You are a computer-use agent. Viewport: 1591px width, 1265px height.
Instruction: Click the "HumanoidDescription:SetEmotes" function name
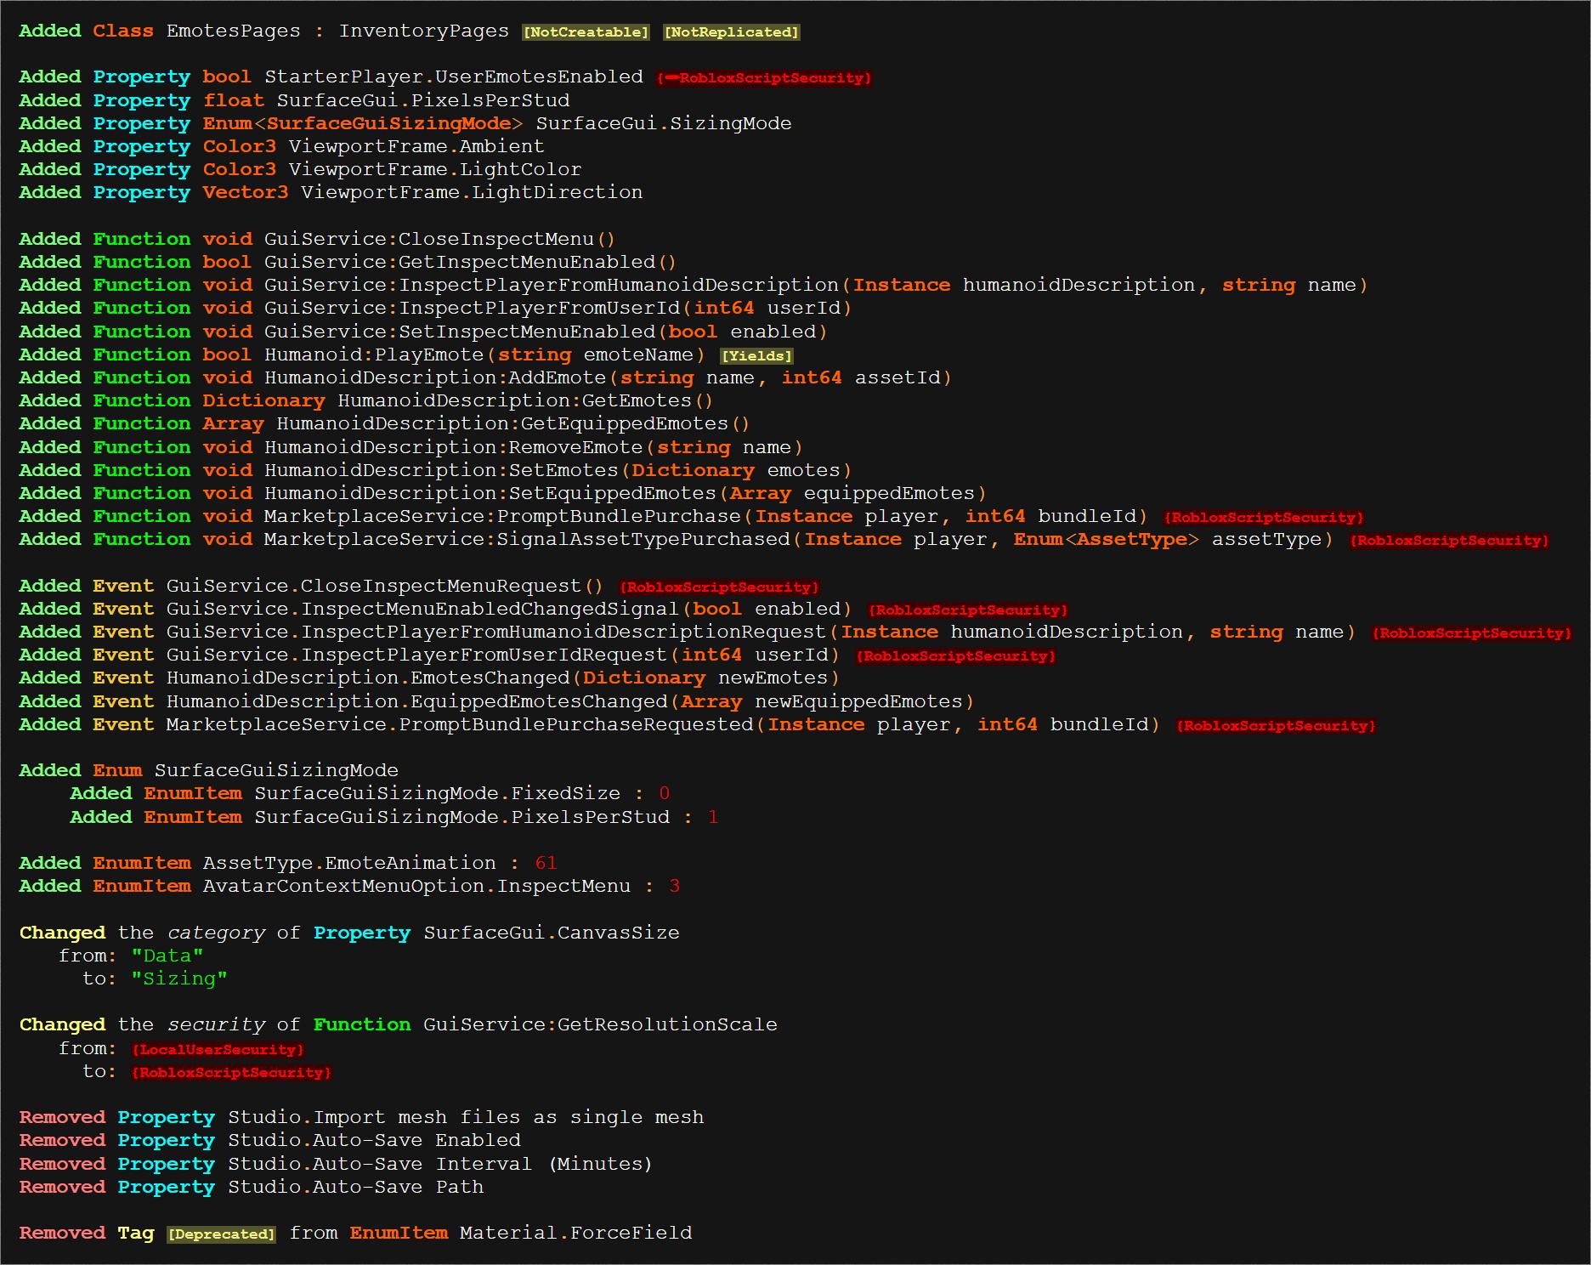pos(441,470)
